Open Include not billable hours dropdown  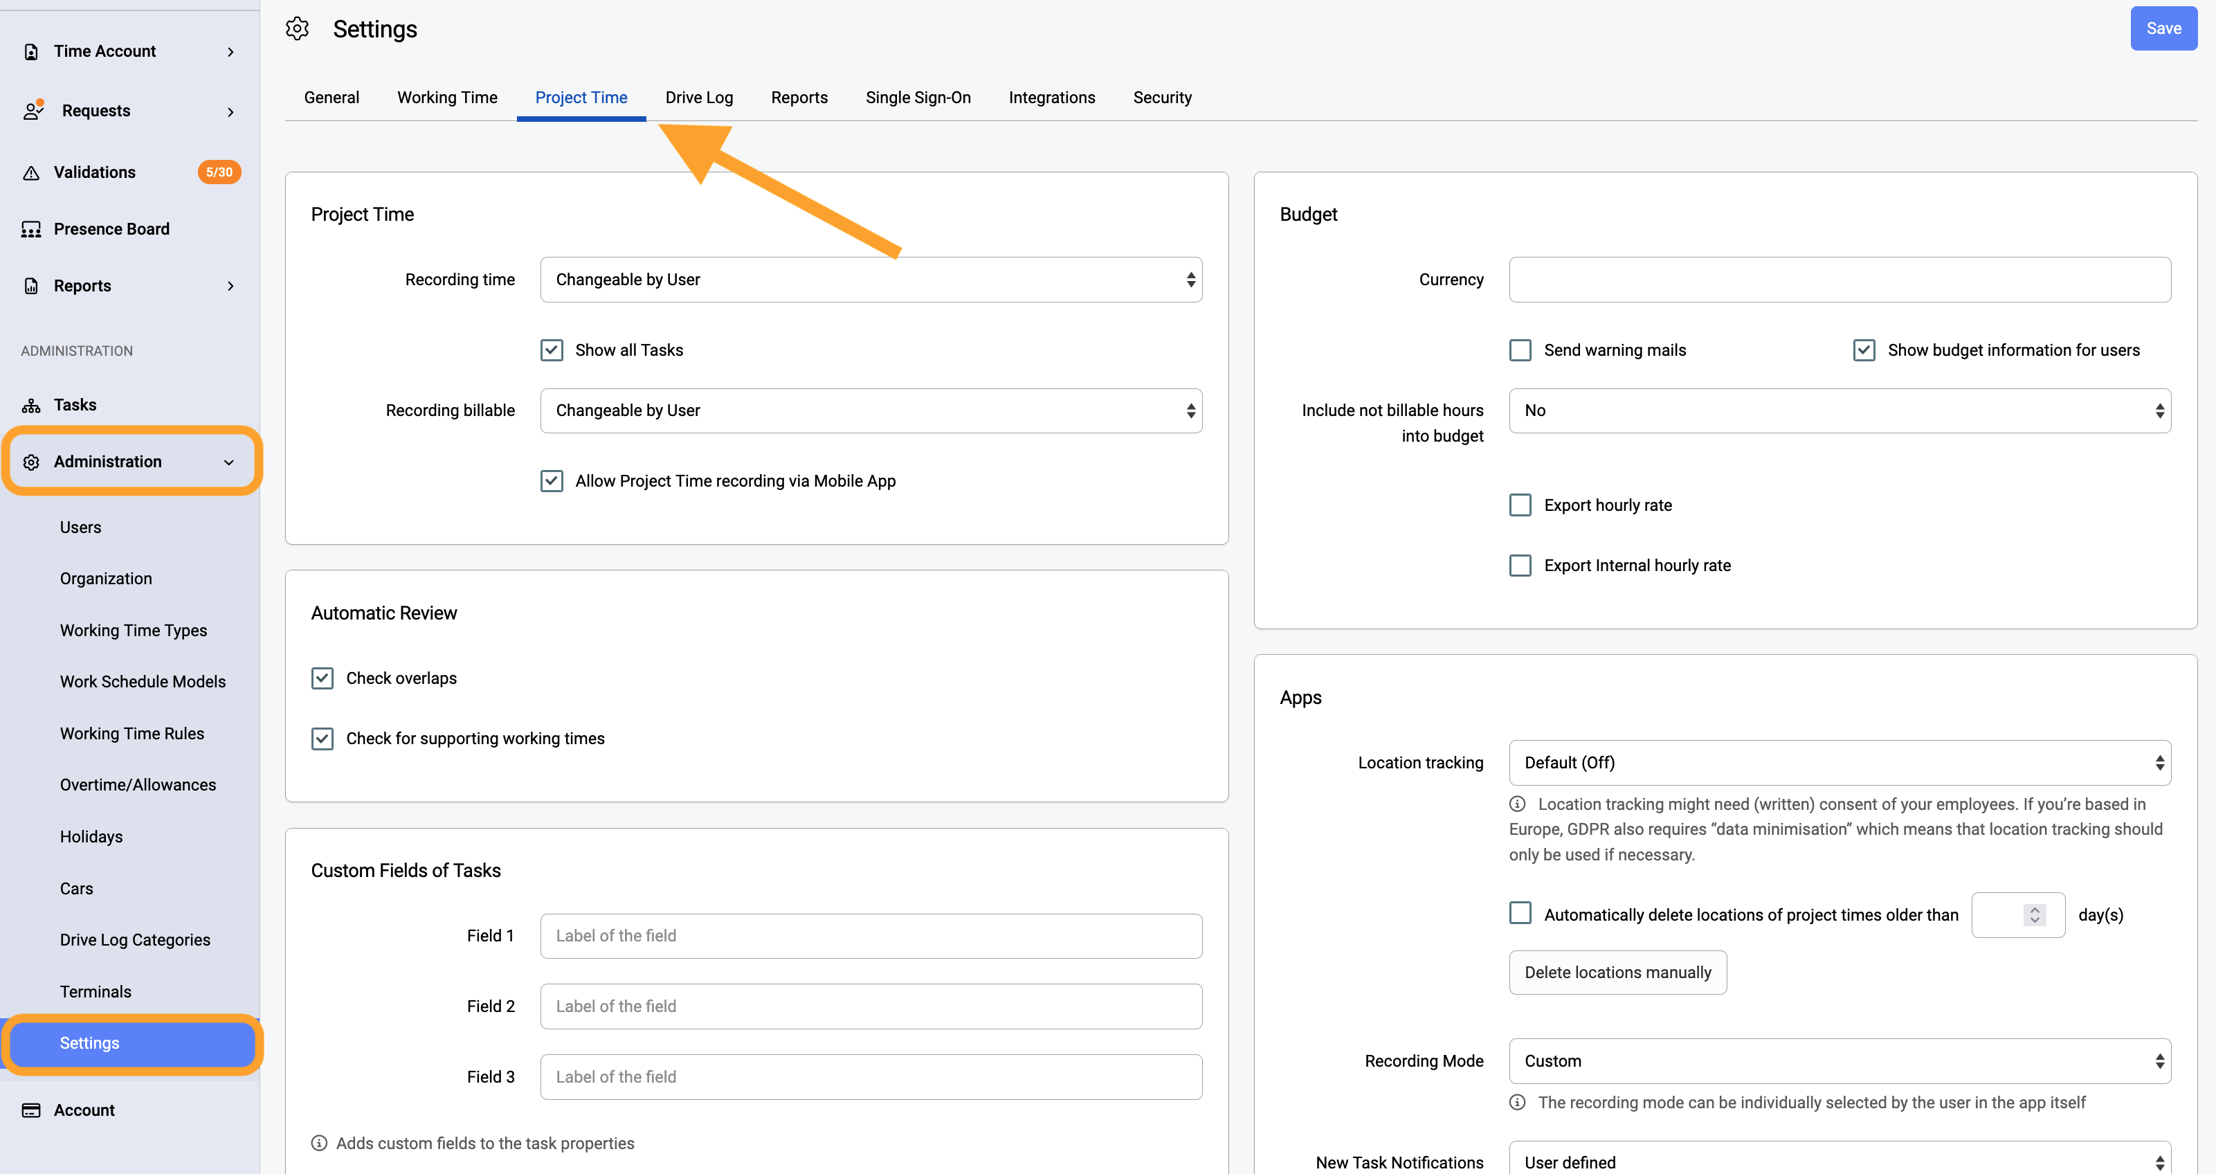pyautogui.click(x=1840, y=410)
